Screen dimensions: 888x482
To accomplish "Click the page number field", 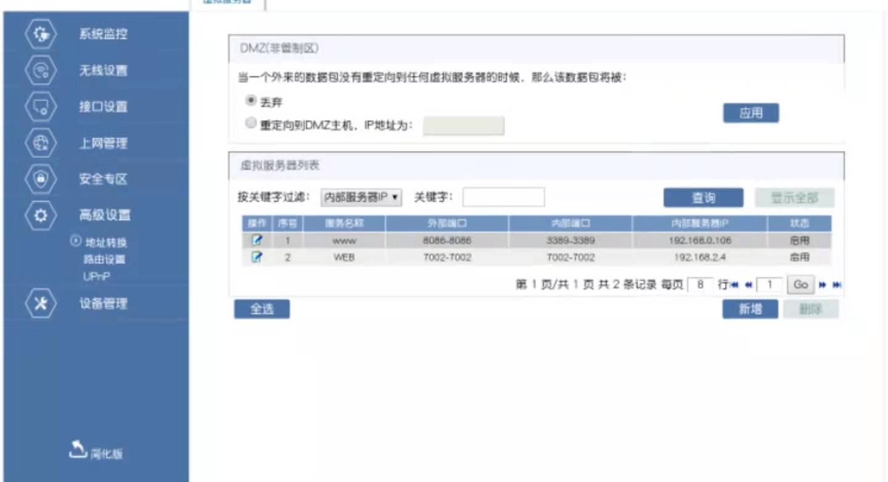I will pos(770,285).
